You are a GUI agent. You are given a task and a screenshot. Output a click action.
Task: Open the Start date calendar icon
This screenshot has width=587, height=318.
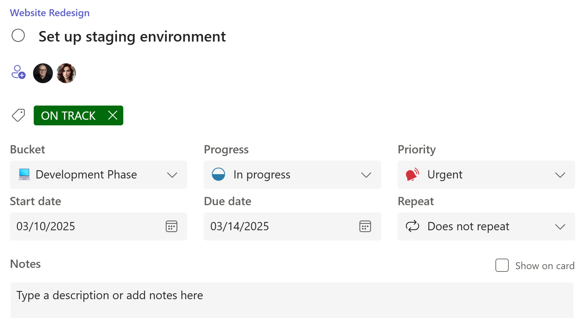click(171, 226)
